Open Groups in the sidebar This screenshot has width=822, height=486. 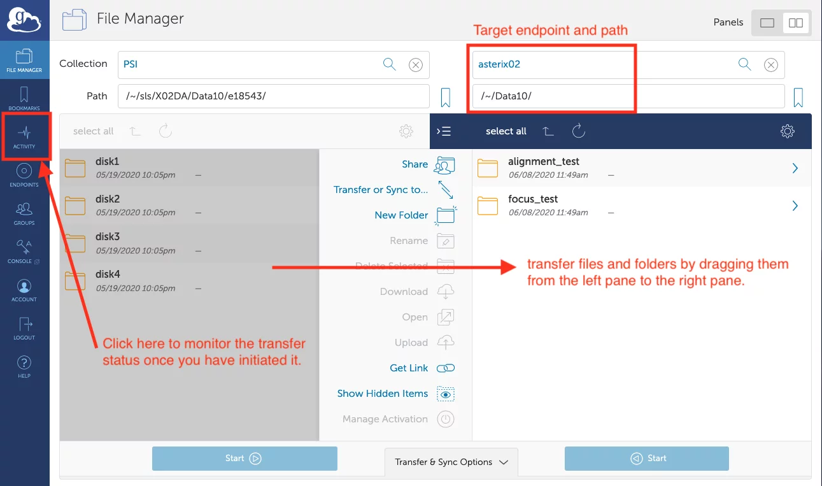[x=24, y=213]
